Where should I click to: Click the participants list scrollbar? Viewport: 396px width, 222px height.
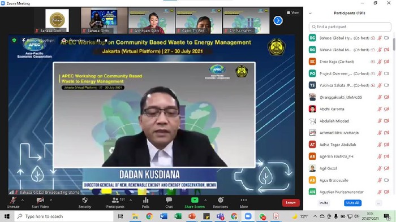point(394,45)
